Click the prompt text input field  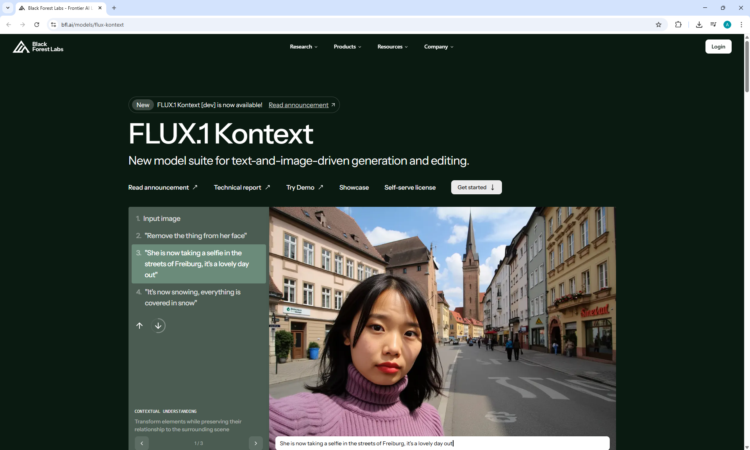[x=442, y=443]
